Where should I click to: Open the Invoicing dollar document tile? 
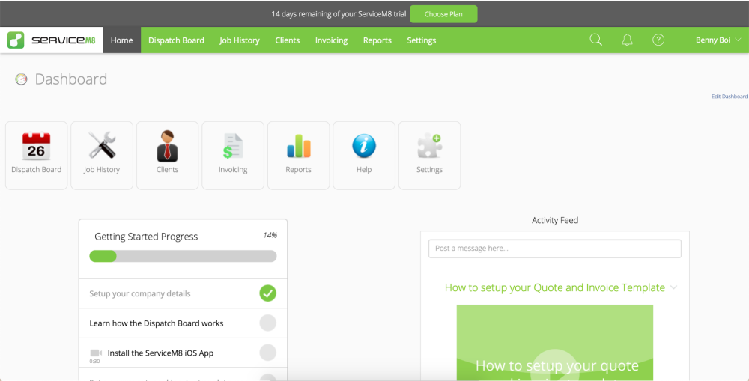[233, 155]
